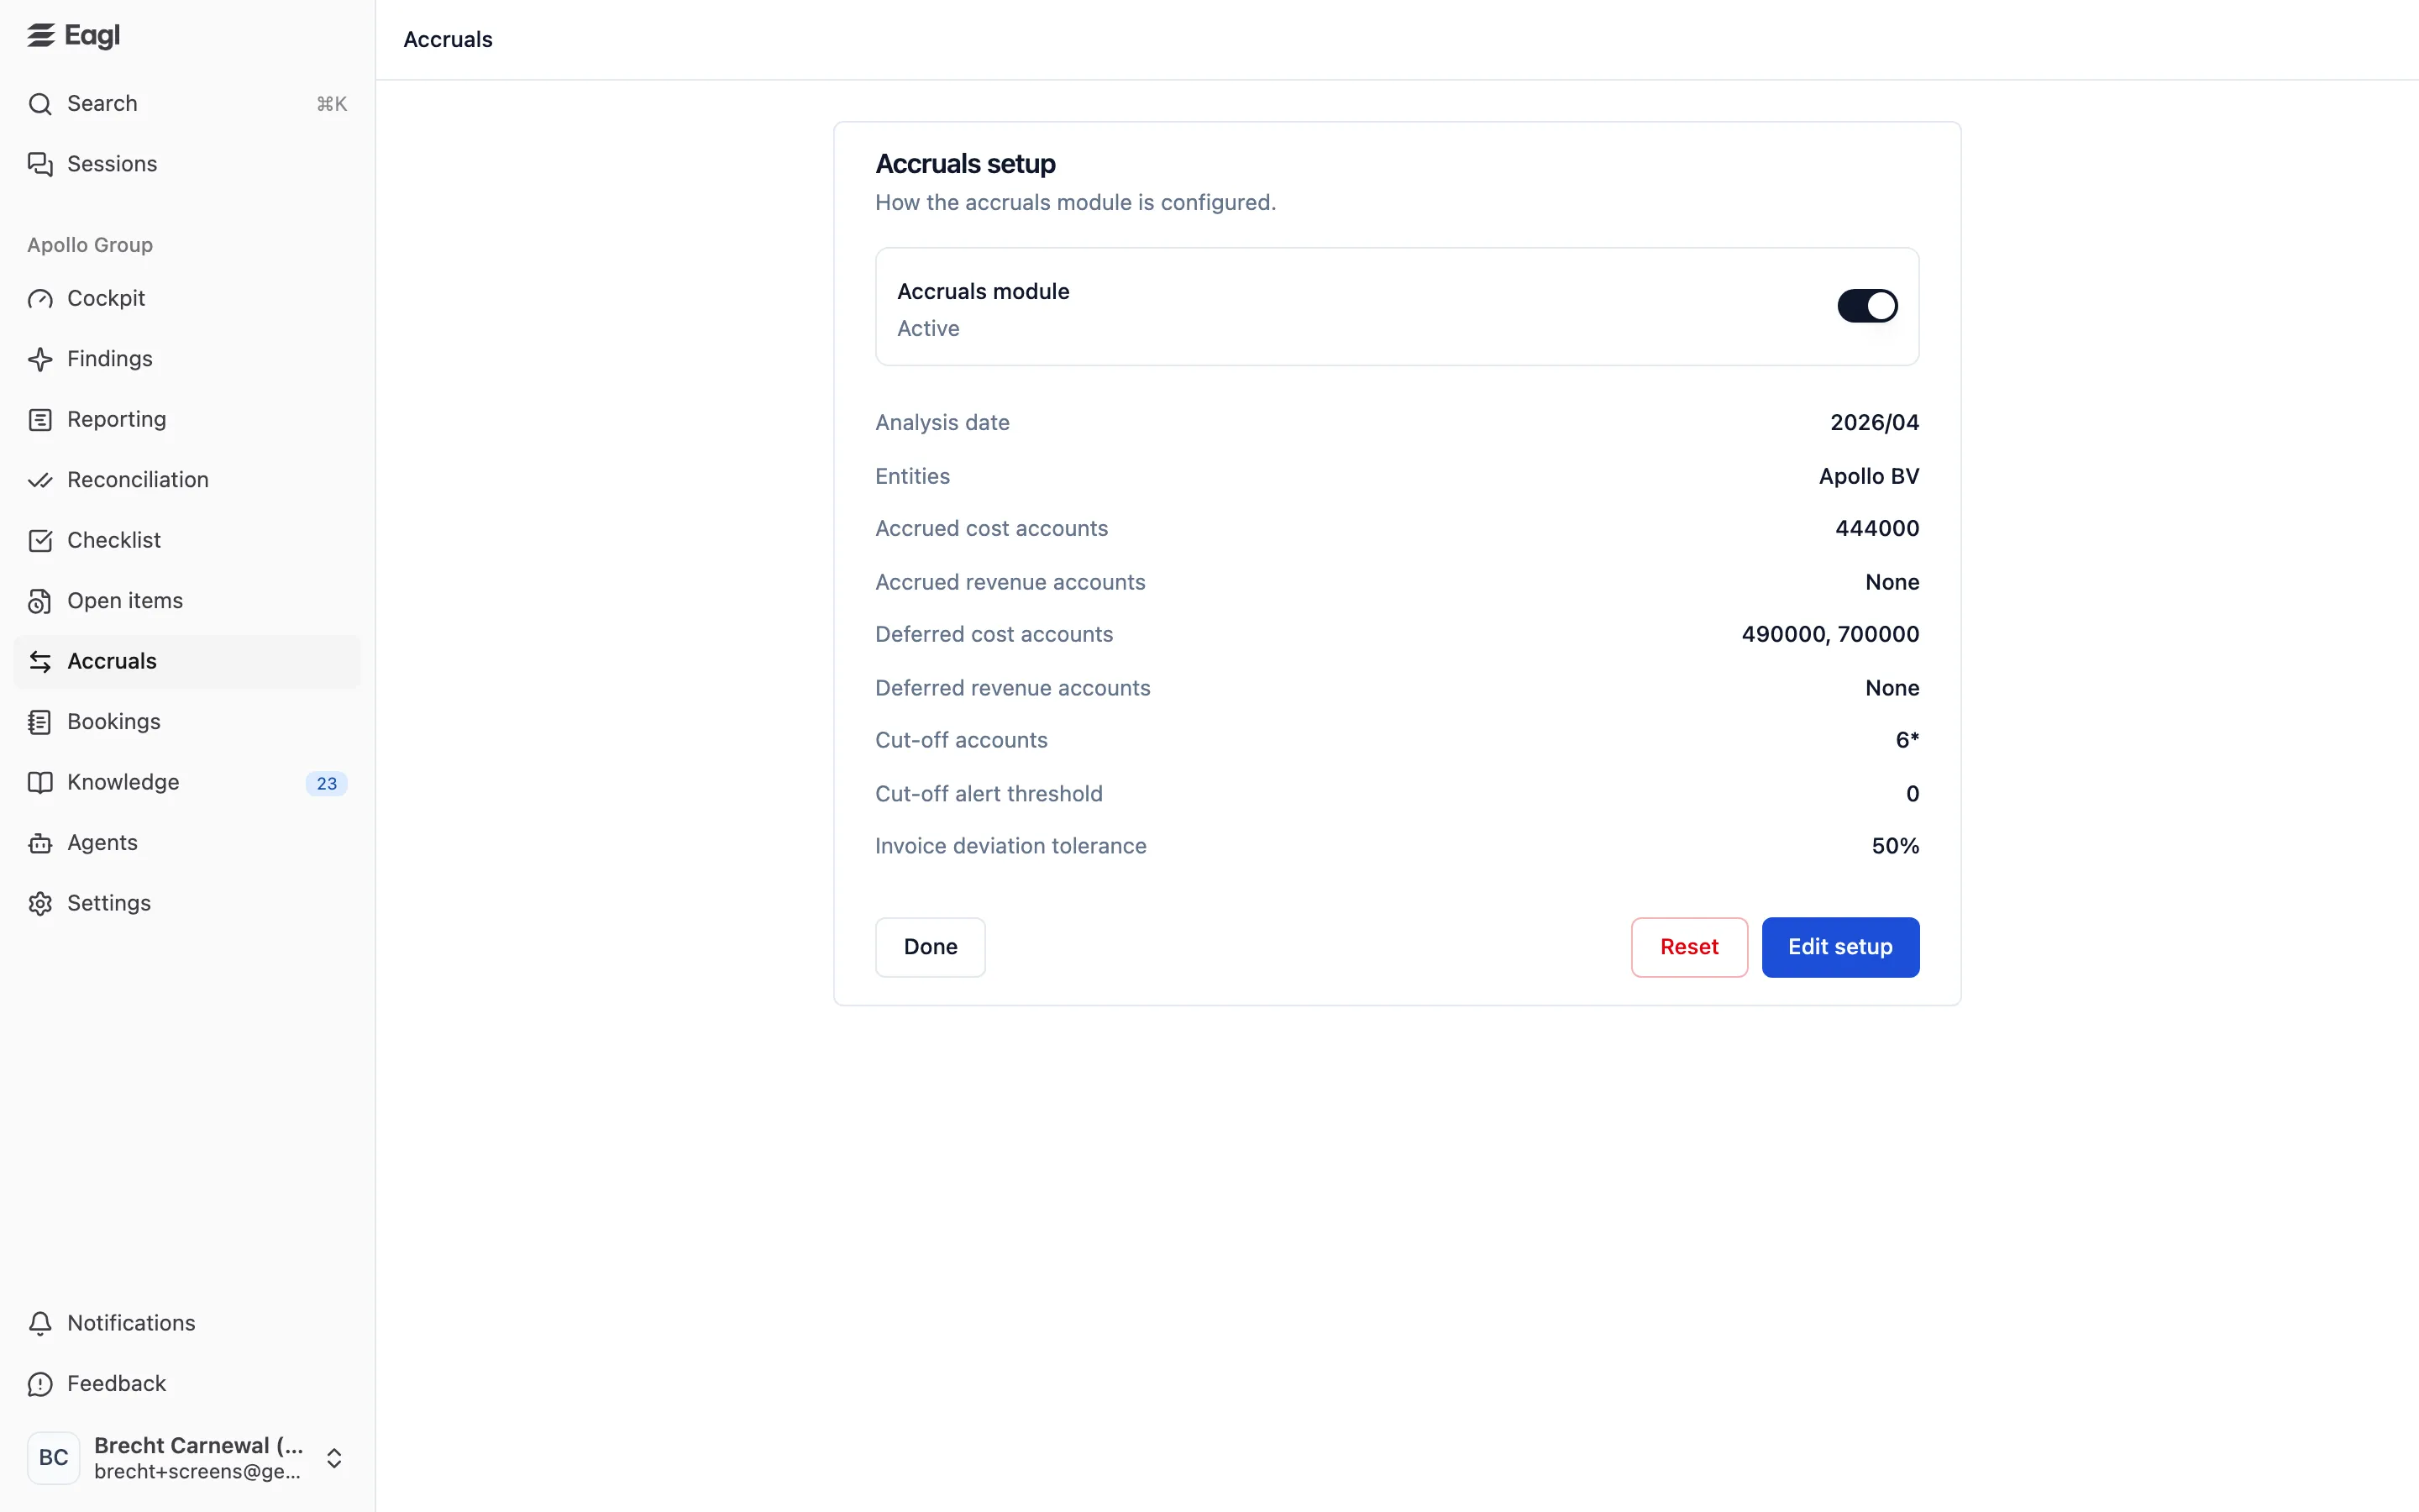The height and width of the screenshot is (1512, 2419).
Task: Click the Accruals arrows icon
Action: click(x=40, y=662)
